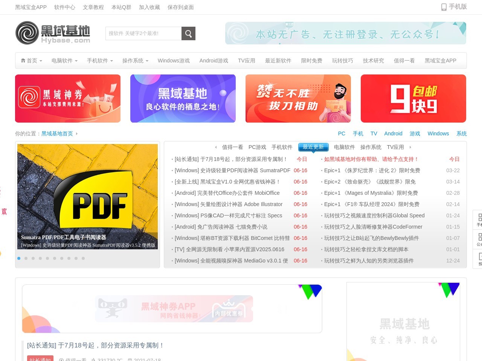The image size is (482, 361).
Task: Click the search magnifier button
Action: tap(188, 33)
